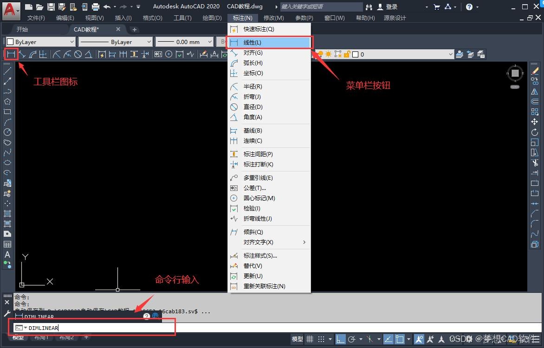This screenshot has width=544, height=348.
Task: Expand the snap mode options arrow
Action: point(330,339)
